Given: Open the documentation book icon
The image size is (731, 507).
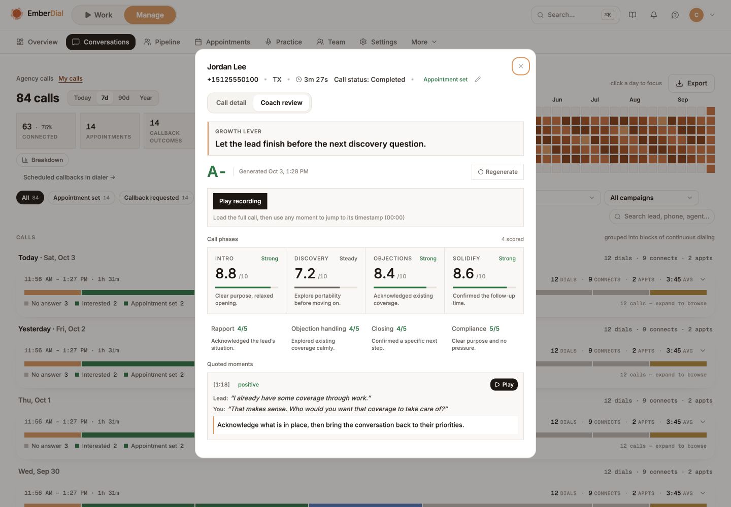Looking at the screenshot, I should [633, 15].
